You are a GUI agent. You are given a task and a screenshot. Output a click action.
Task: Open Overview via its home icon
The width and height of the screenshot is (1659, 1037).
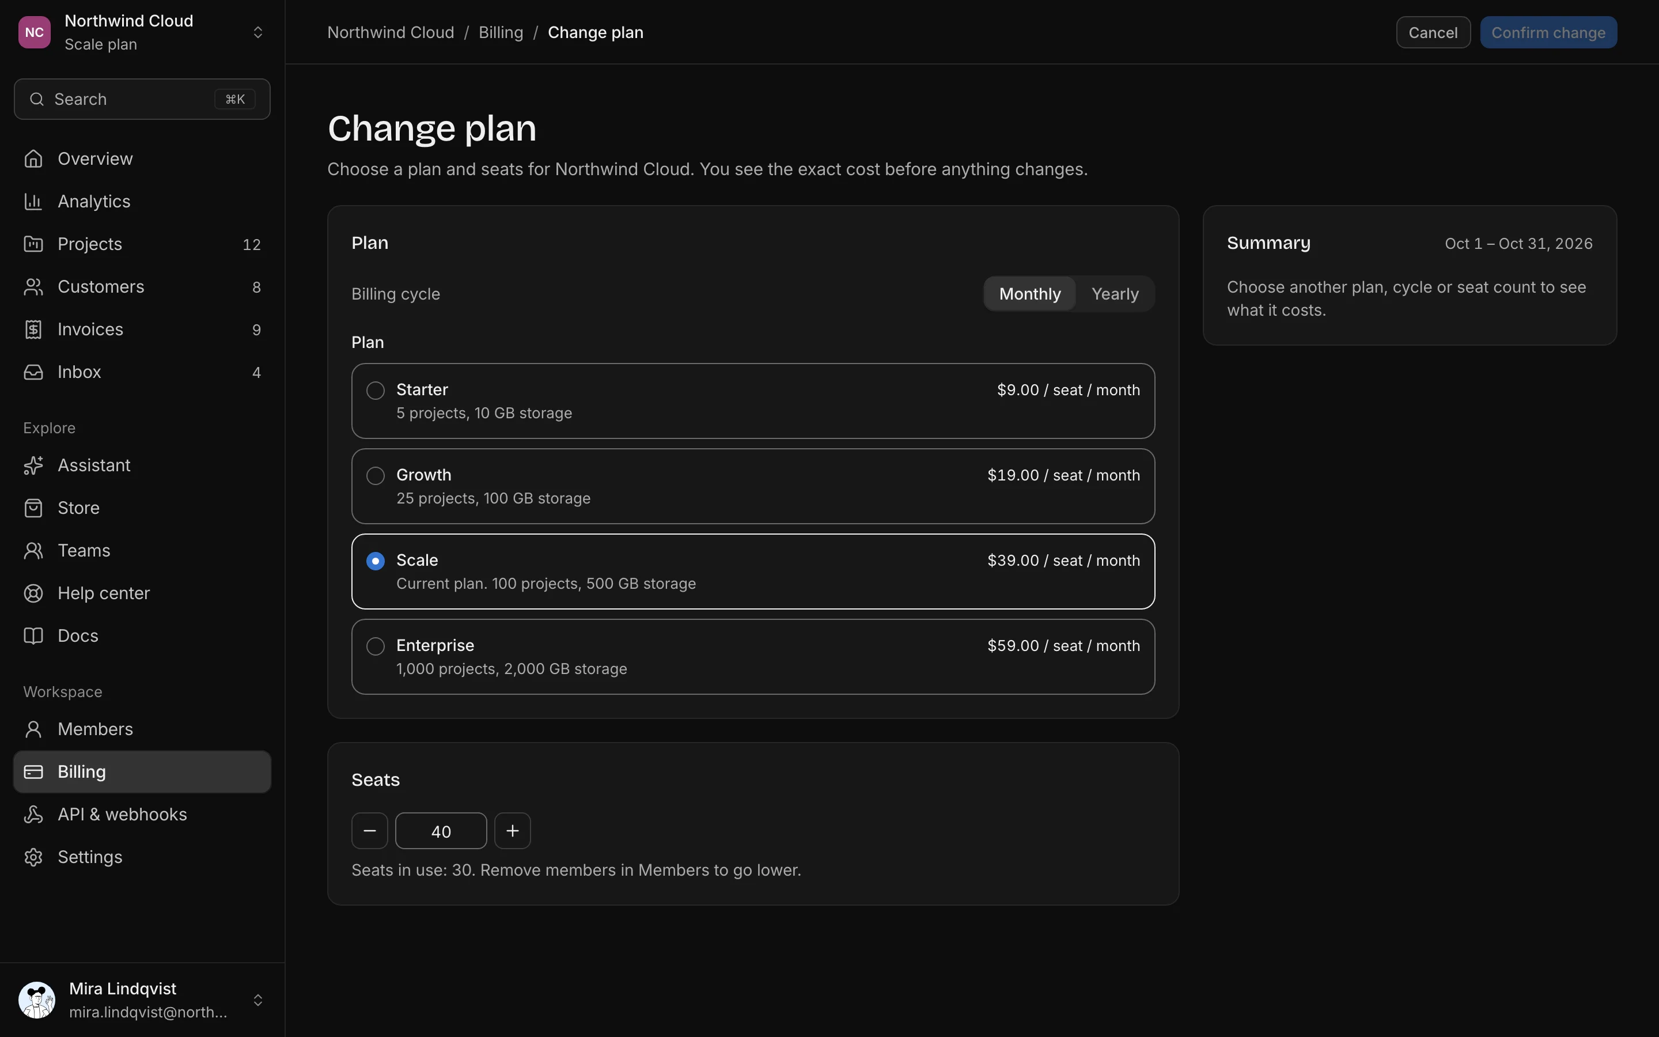[33, 158]
